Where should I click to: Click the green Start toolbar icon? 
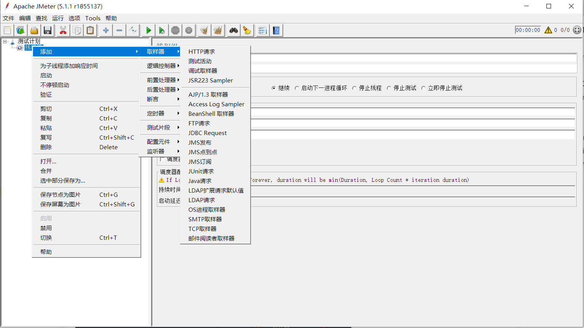148,30
